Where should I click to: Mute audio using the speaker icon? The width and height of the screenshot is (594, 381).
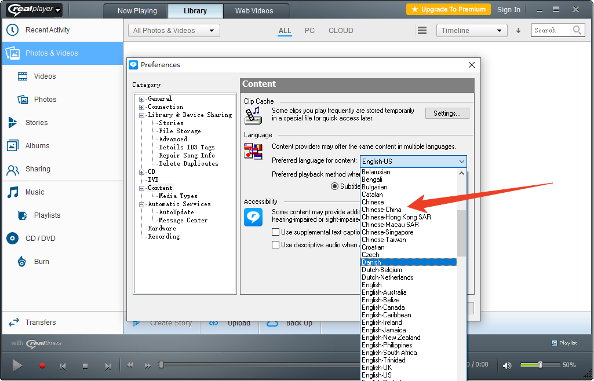pos(507,365)
